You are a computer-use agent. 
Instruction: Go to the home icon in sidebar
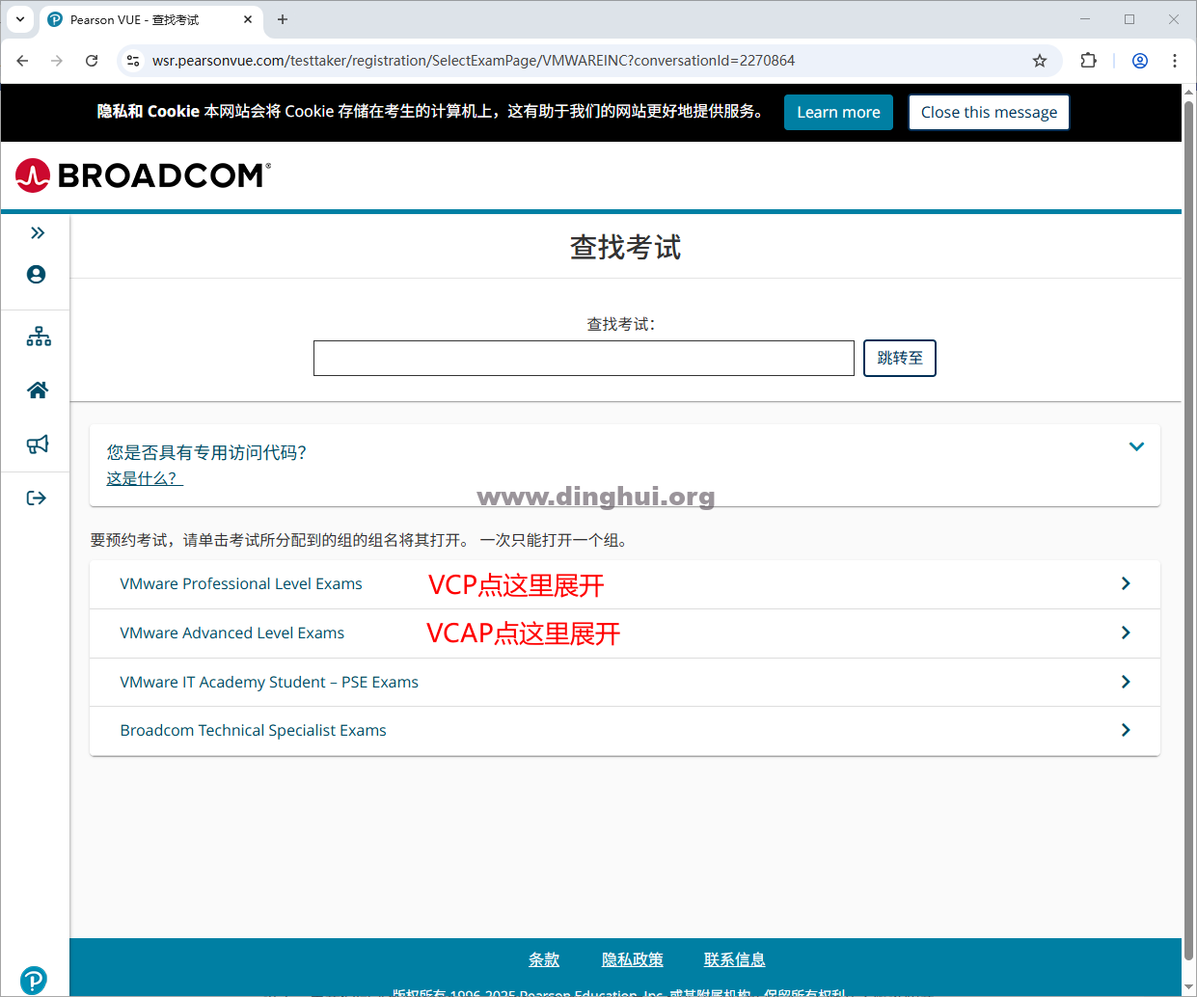pos(38,390)
